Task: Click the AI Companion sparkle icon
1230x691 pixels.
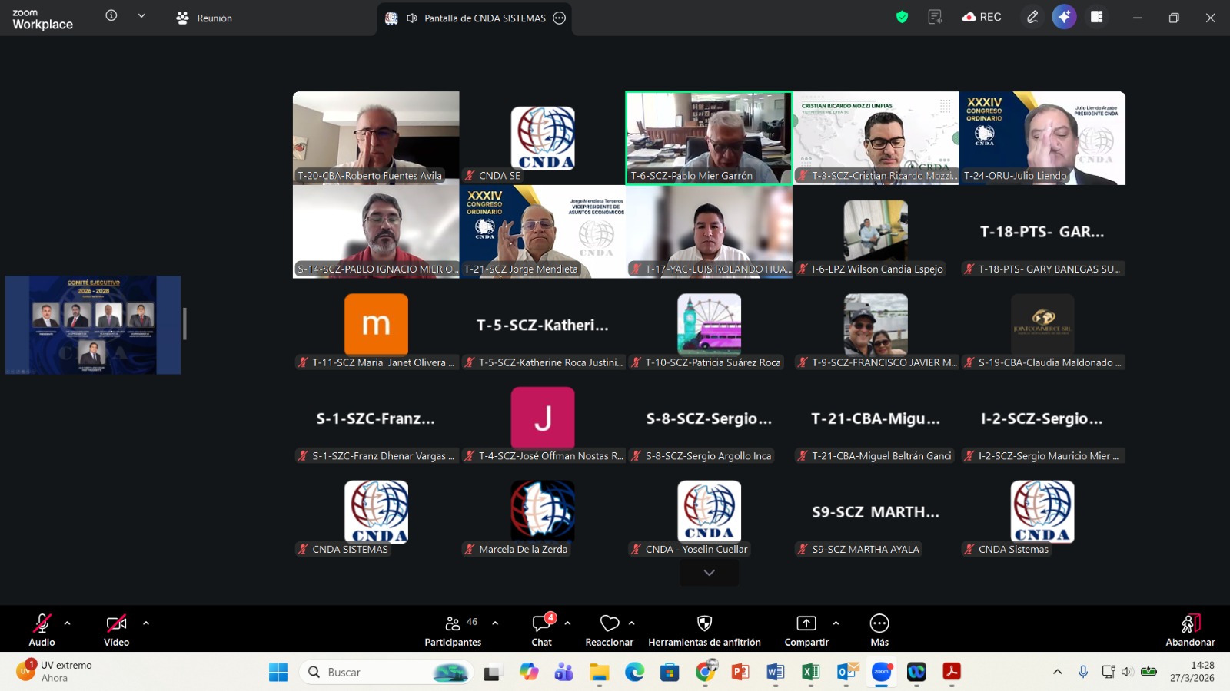Action: tap(1064, 17)
